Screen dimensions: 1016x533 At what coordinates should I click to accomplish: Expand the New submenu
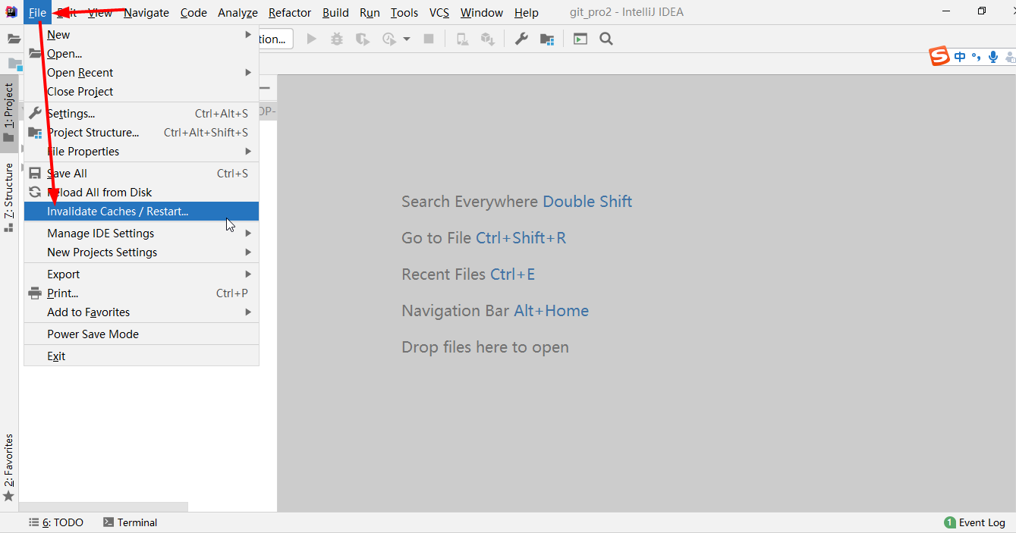[141, 35]
